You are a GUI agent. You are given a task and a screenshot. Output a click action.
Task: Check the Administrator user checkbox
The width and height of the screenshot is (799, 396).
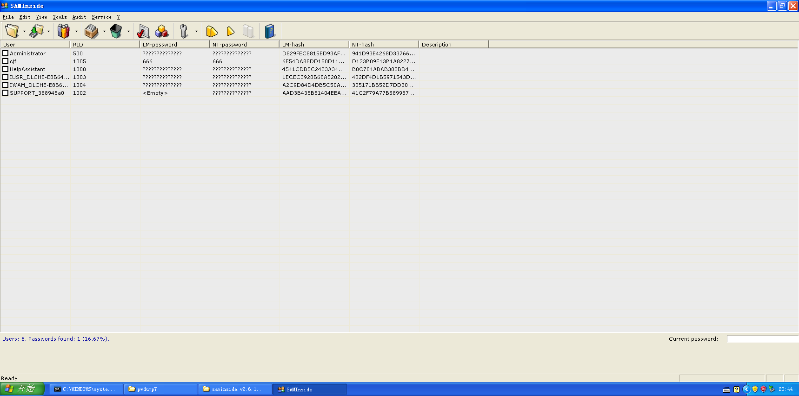[x=6, y=53]
